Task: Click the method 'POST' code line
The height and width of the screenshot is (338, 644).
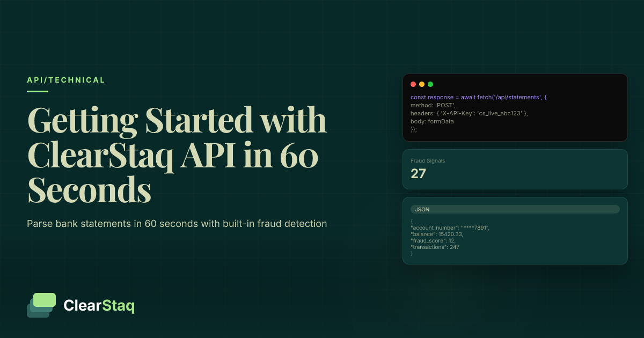Action: [x=433, y=105]
